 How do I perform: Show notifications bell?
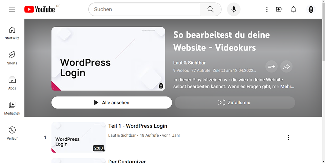point(294,9)
